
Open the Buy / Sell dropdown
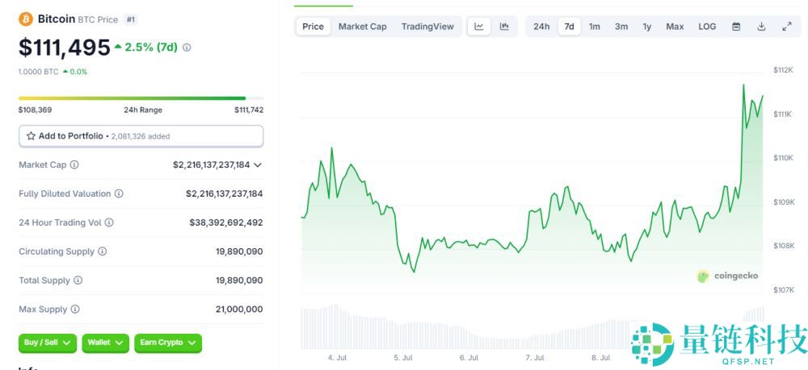pos(48,343)
